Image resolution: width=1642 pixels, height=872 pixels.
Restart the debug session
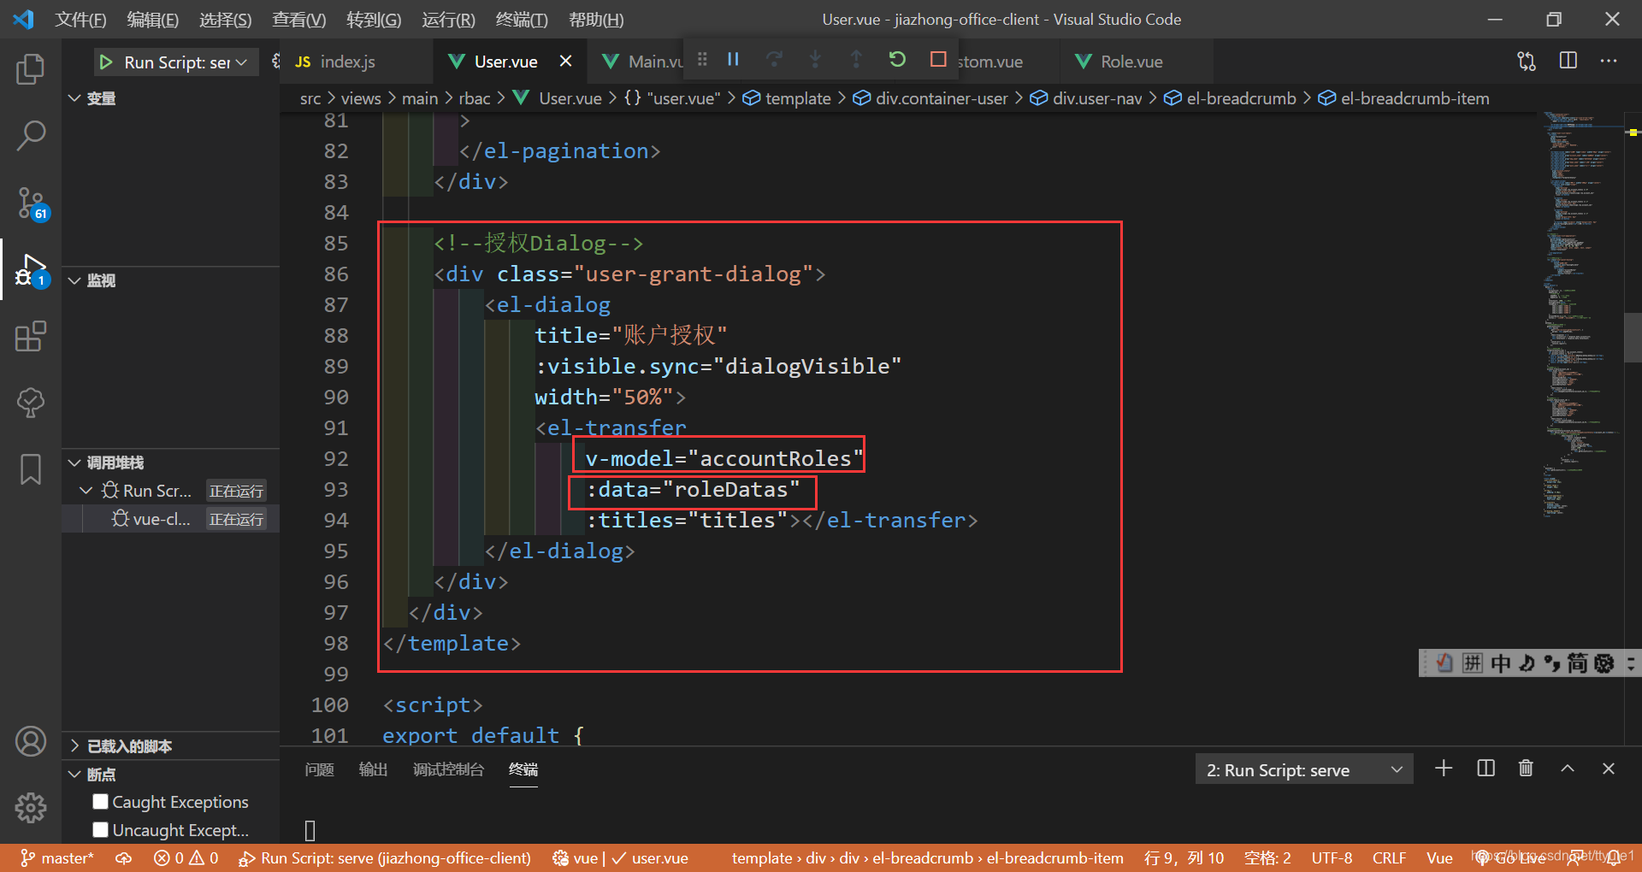click(897, 59)
